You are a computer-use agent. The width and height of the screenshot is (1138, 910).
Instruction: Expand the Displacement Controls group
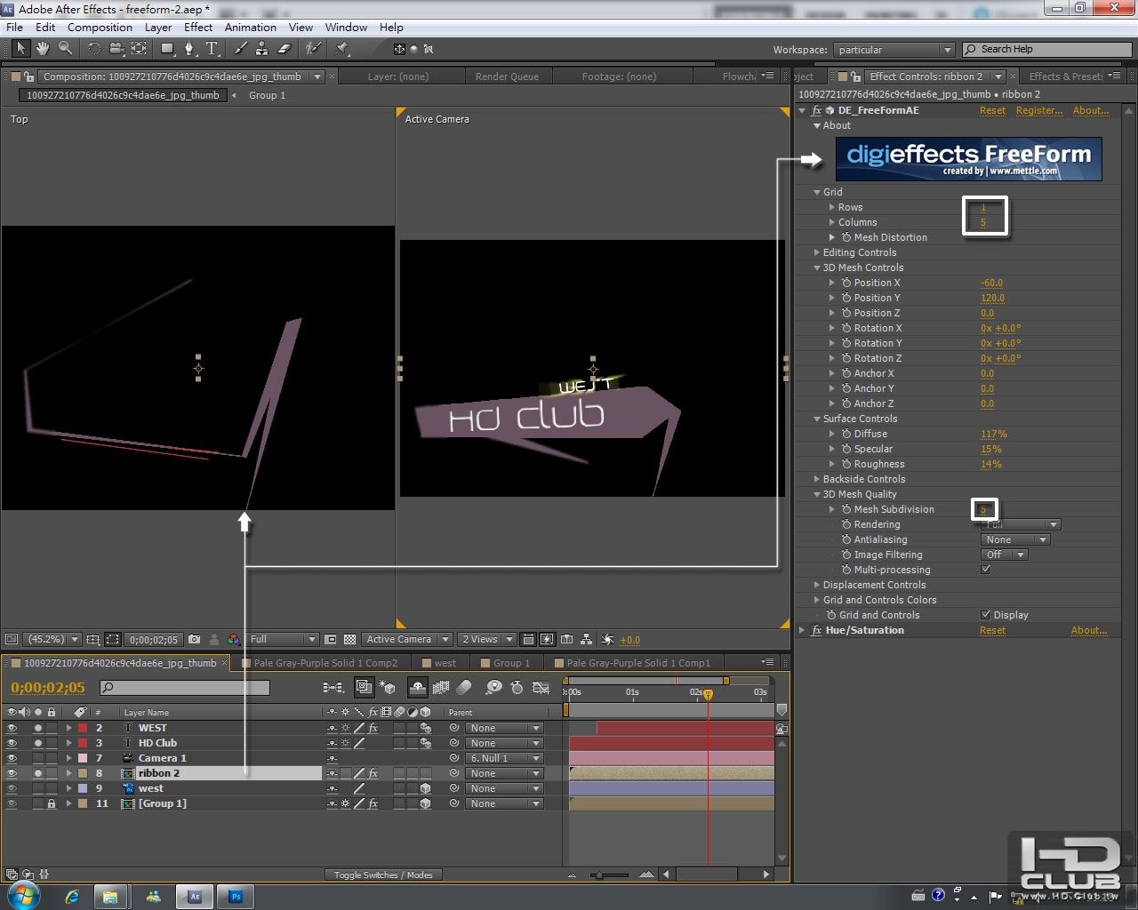pos(817,585)
